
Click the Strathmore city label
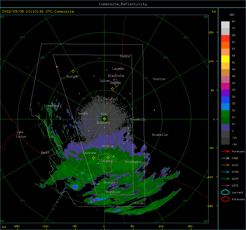point(133,162)
